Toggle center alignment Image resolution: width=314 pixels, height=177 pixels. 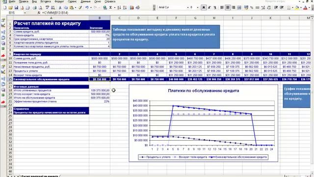pos(228,8)
